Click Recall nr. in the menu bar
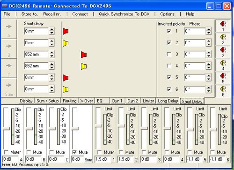Screen dimensions: 234x170 tap(52, 14)
